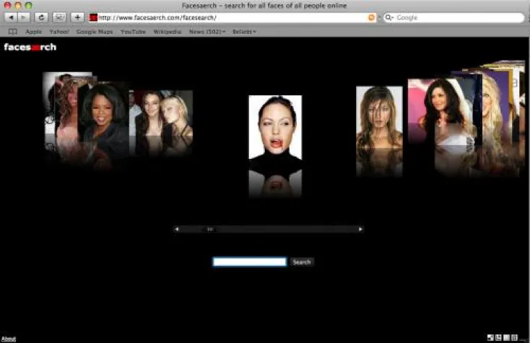The width and height of the screenshot is (530, 343).
Task: Expand the News (502) bookmarks dropdown
Action: [x=207, y=32]
